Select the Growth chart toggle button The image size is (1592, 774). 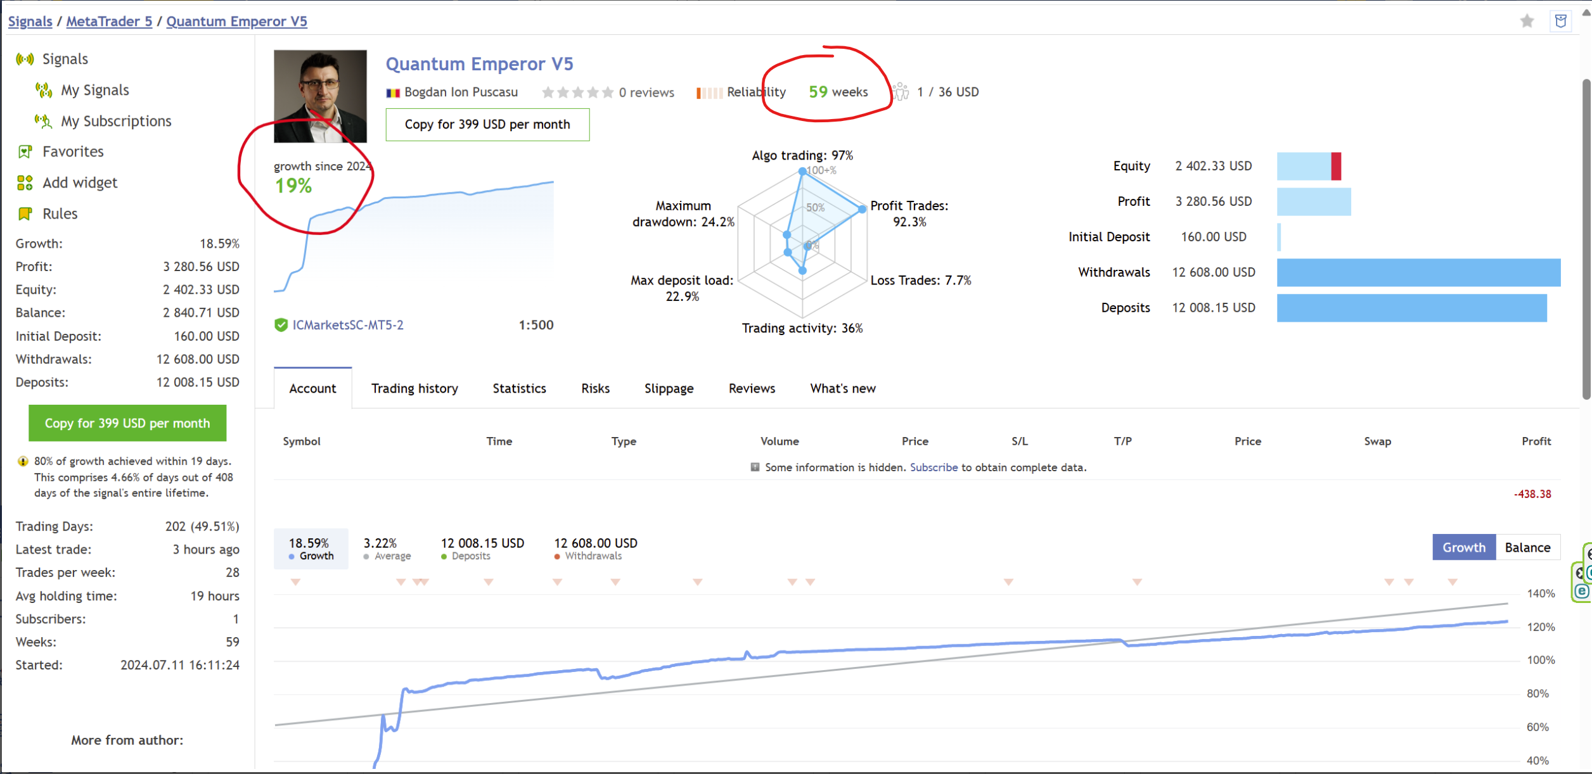pyautogui.click(x=1464, y=547)
